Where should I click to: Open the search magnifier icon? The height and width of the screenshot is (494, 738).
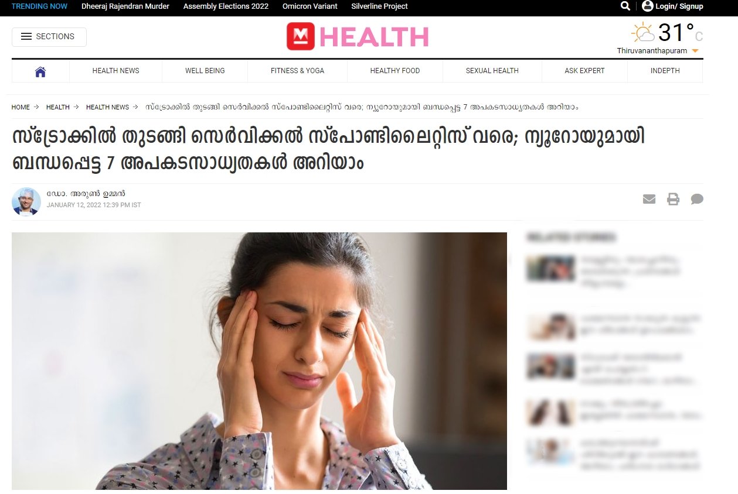625,6
